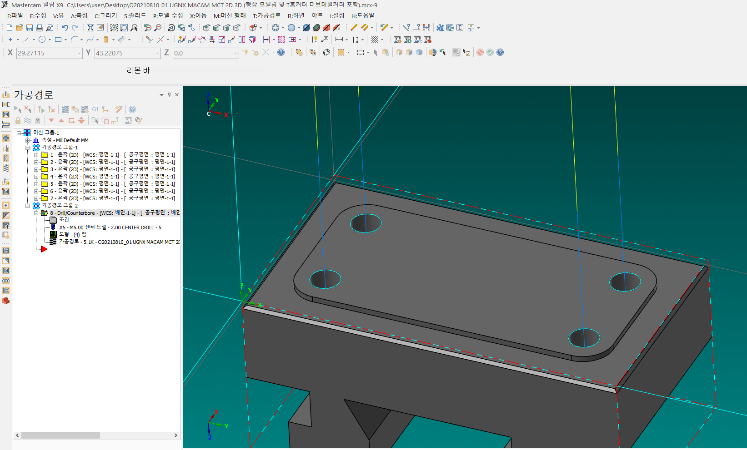Viewport: 747px width, 450px height.
Task: Click the pink grid array icon
Action: click(x=281, y=40)
